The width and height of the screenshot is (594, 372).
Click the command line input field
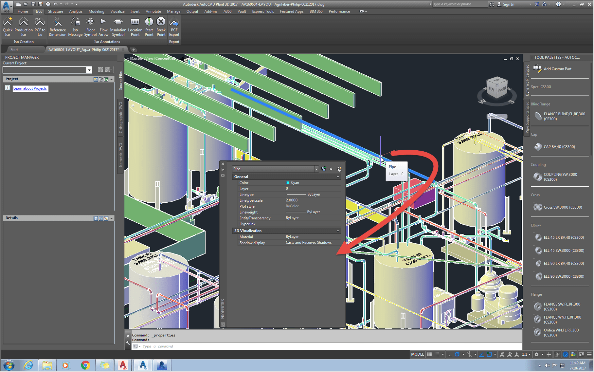click(x=327, y=346)
